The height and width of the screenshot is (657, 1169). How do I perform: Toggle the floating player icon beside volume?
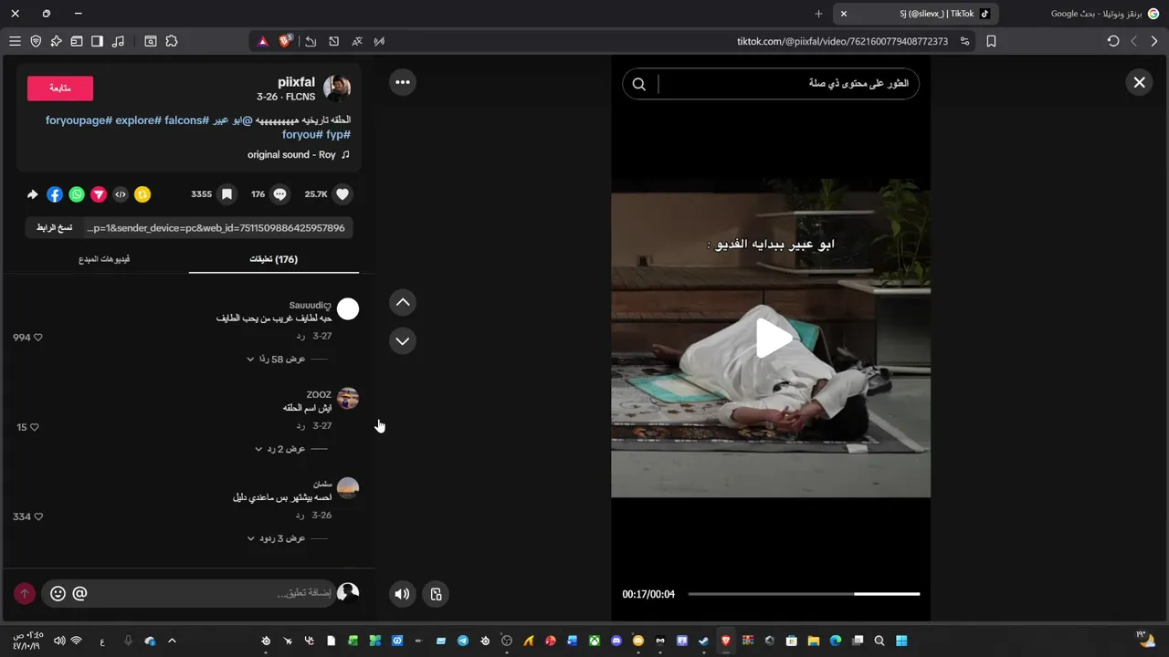436,594
